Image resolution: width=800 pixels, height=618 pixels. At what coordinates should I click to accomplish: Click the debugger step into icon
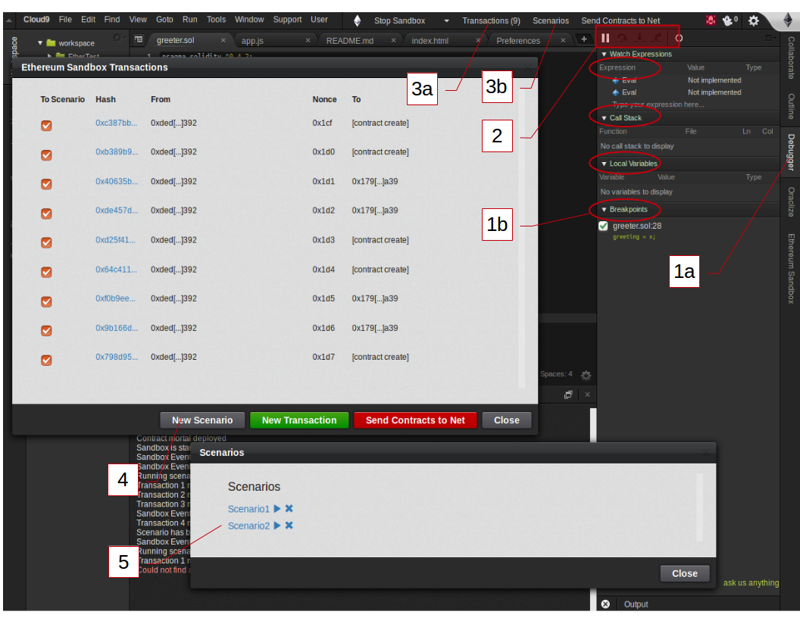click(639, 38)
